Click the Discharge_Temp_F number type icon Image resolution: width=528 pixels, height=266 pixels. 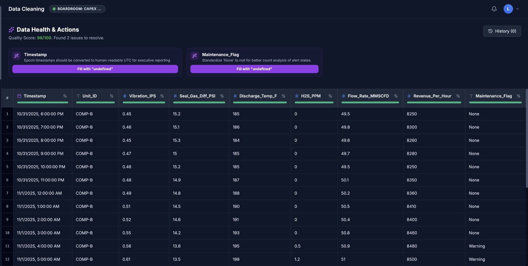coord(235,96)
